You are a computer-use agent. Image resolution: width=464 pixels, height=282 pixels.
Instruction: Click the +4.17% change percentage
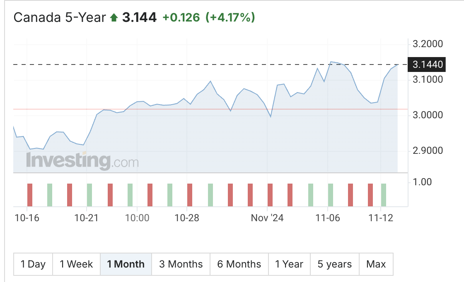pyautogui.click(x=230, y=17)
